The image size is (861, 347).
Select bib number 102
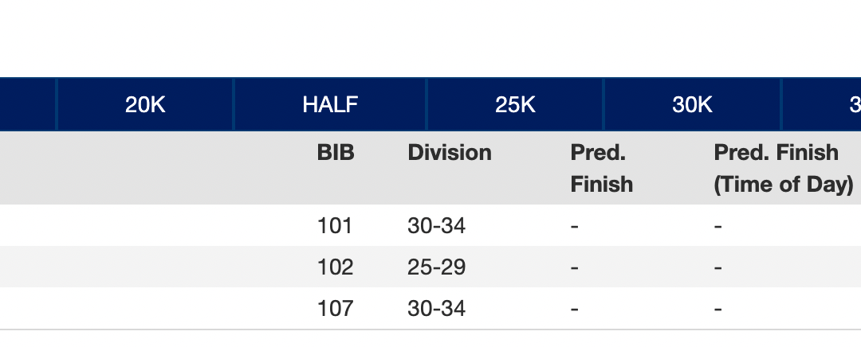tap(335, 267)
